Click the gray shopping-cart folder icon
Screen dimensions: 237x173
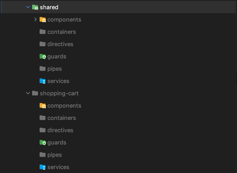click(x=35, y=93)
